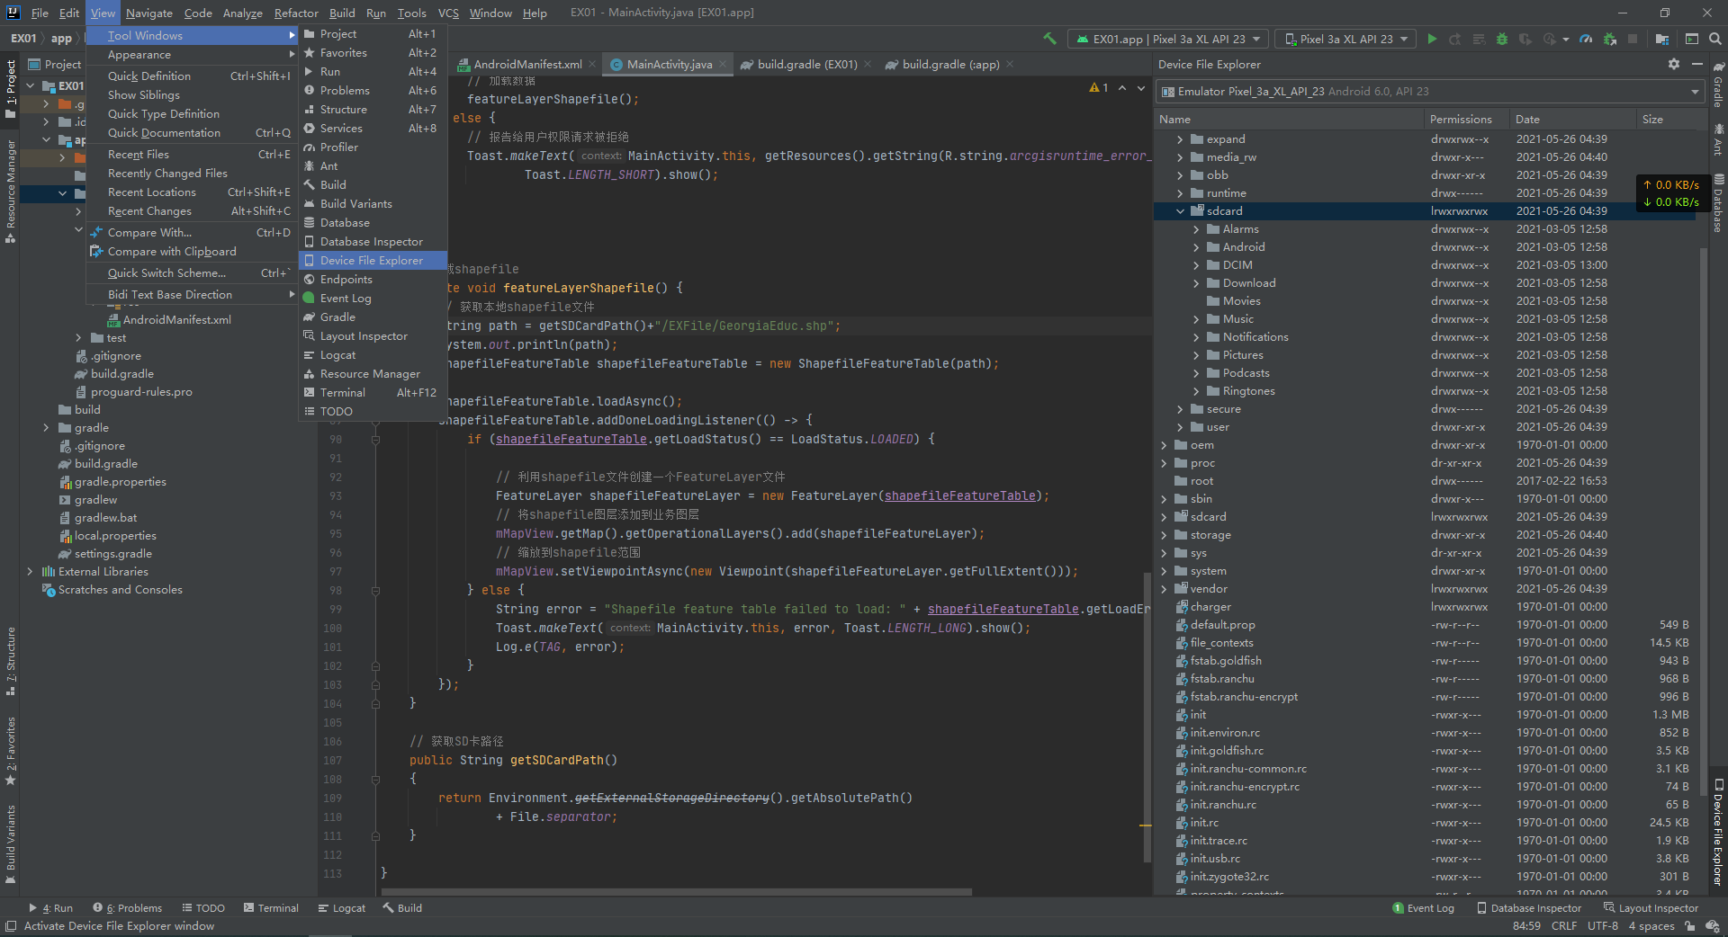Viewport: 1728px width, 937px height.
Task: Click the green Debug bug icon
Action: tap(1501, 39)
